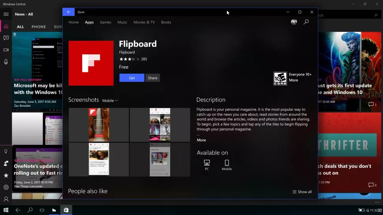
Task: Open the Store account profile picture
Action: (294, 22)
